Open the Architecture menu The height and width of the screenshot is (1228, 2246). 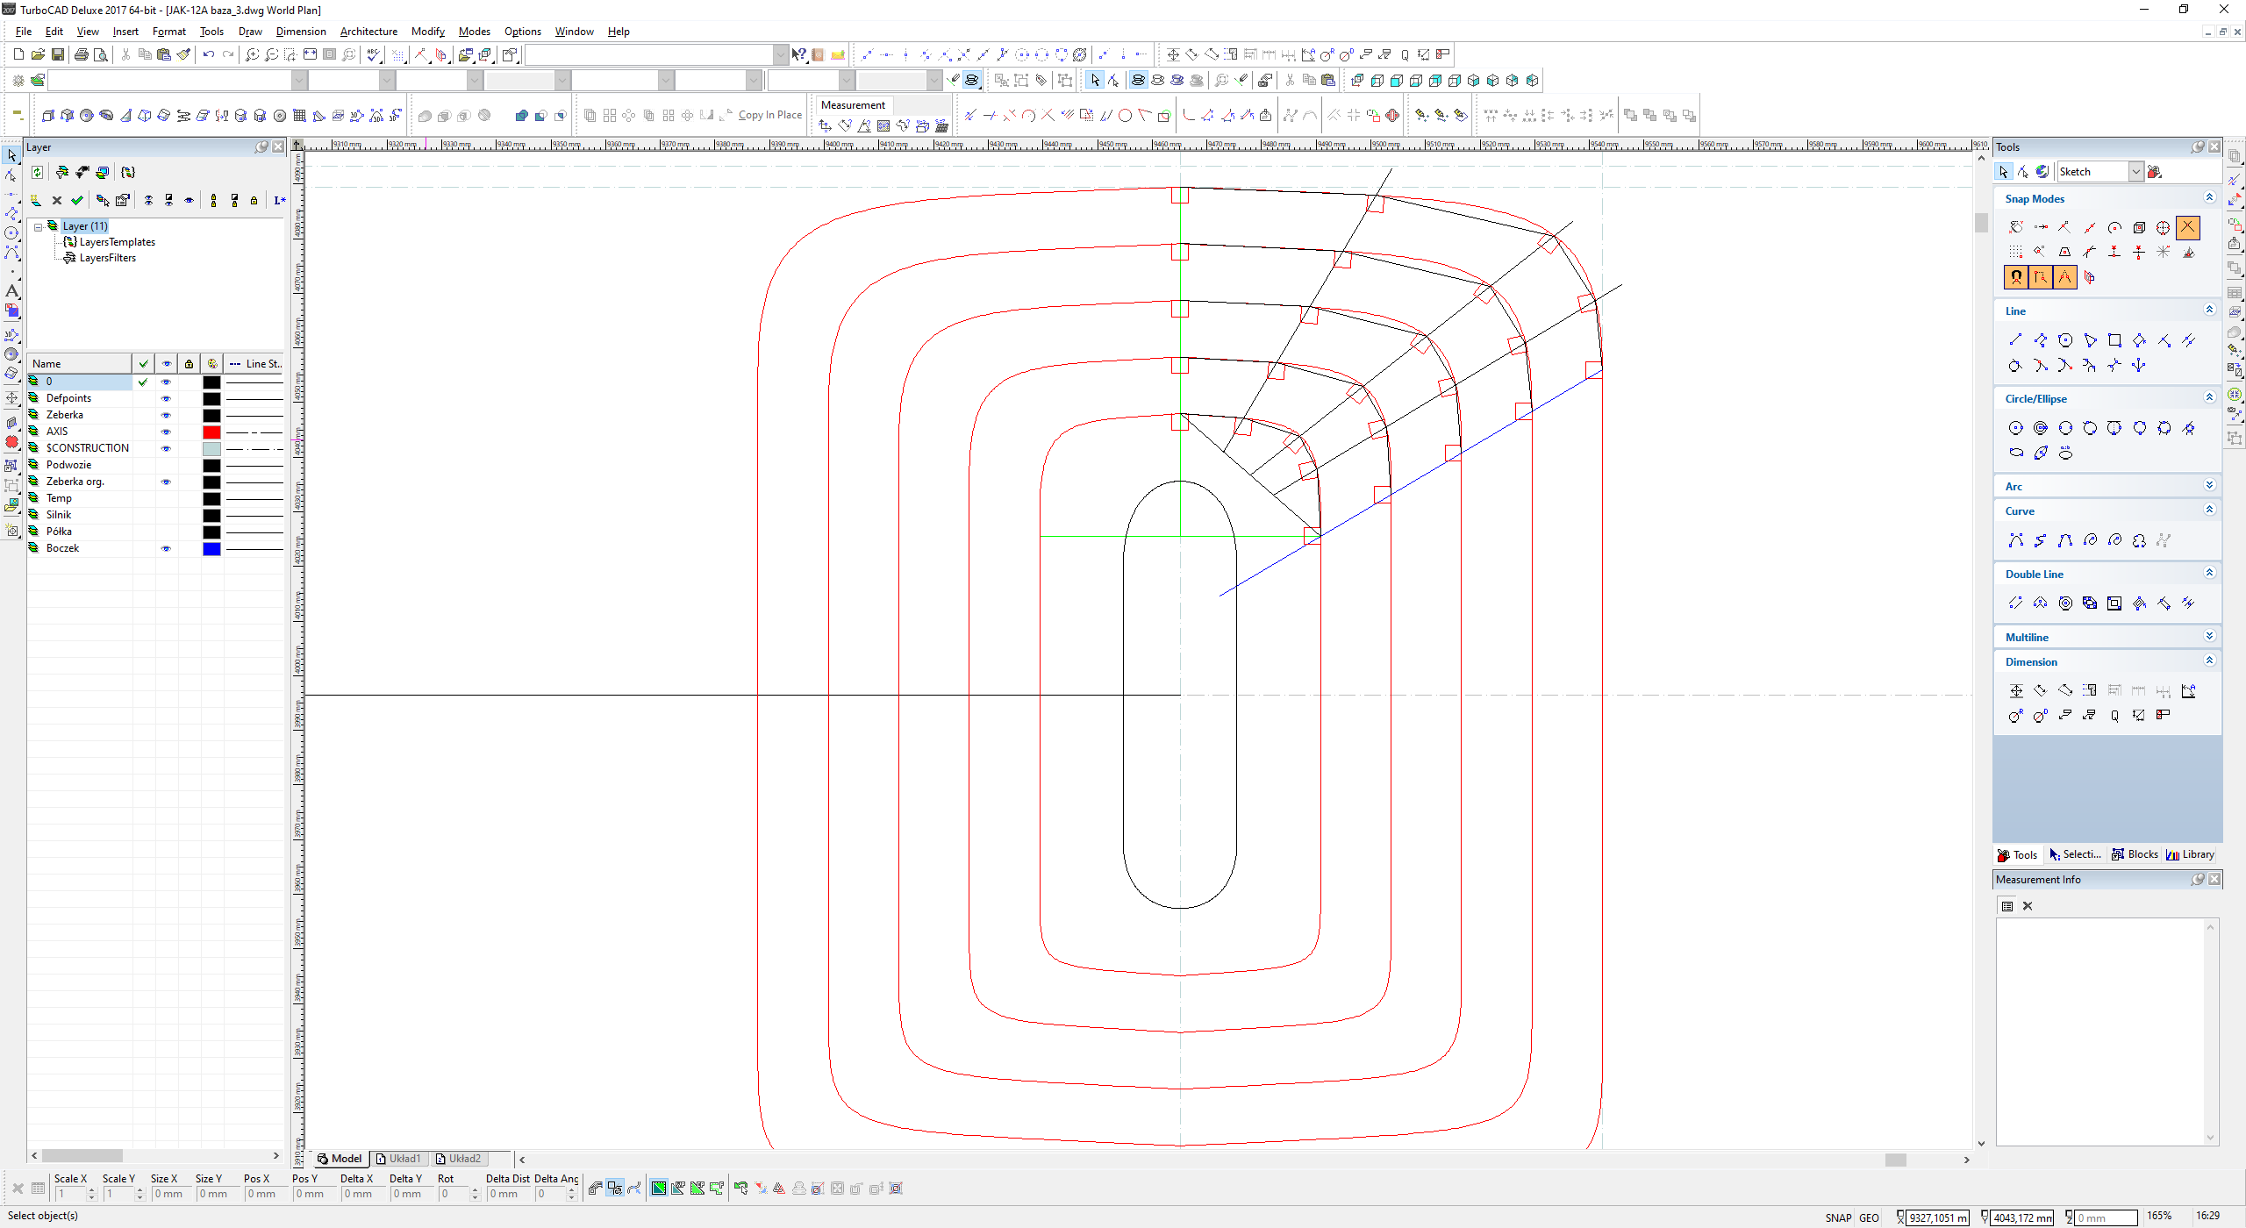(x=368, y=32)
